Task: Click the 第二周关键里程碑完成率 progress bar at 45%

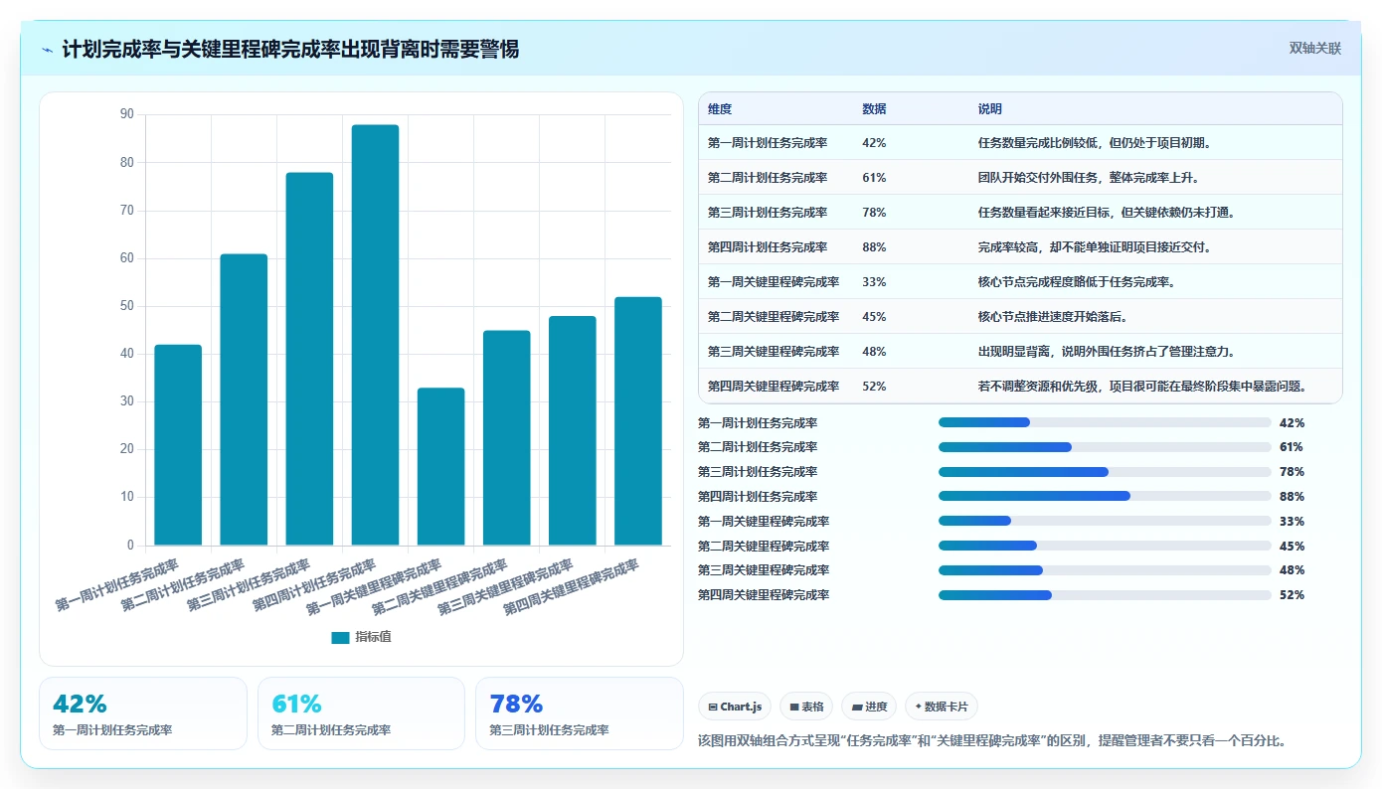Action: point(1105,546)
